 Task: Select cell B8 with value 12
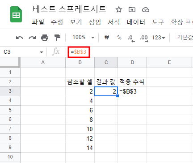(80, 138)
